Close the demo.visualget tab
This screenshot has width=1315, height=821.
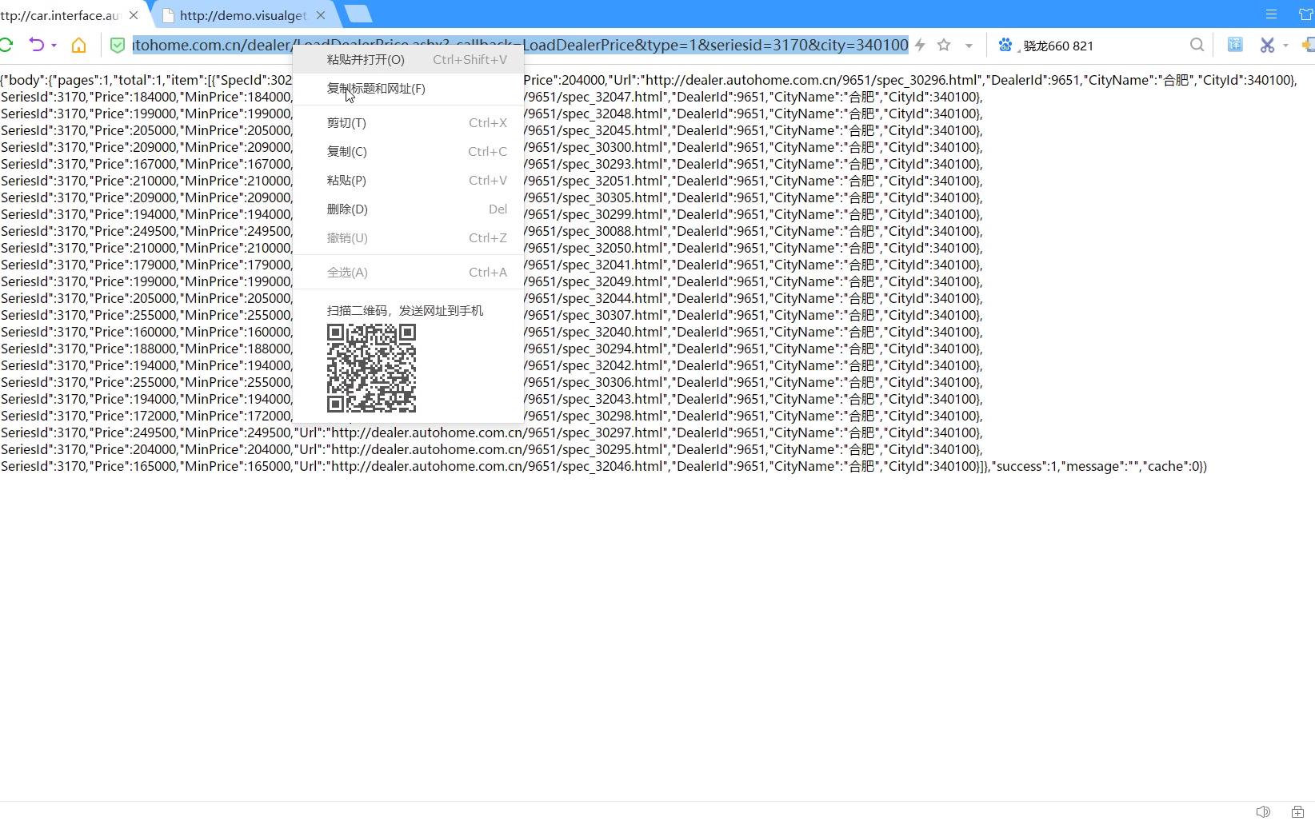pyautogui.click(x=321, y=15)
